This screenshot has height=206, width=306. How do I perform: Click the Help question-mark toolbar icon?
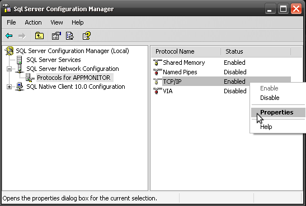point(87,36)
